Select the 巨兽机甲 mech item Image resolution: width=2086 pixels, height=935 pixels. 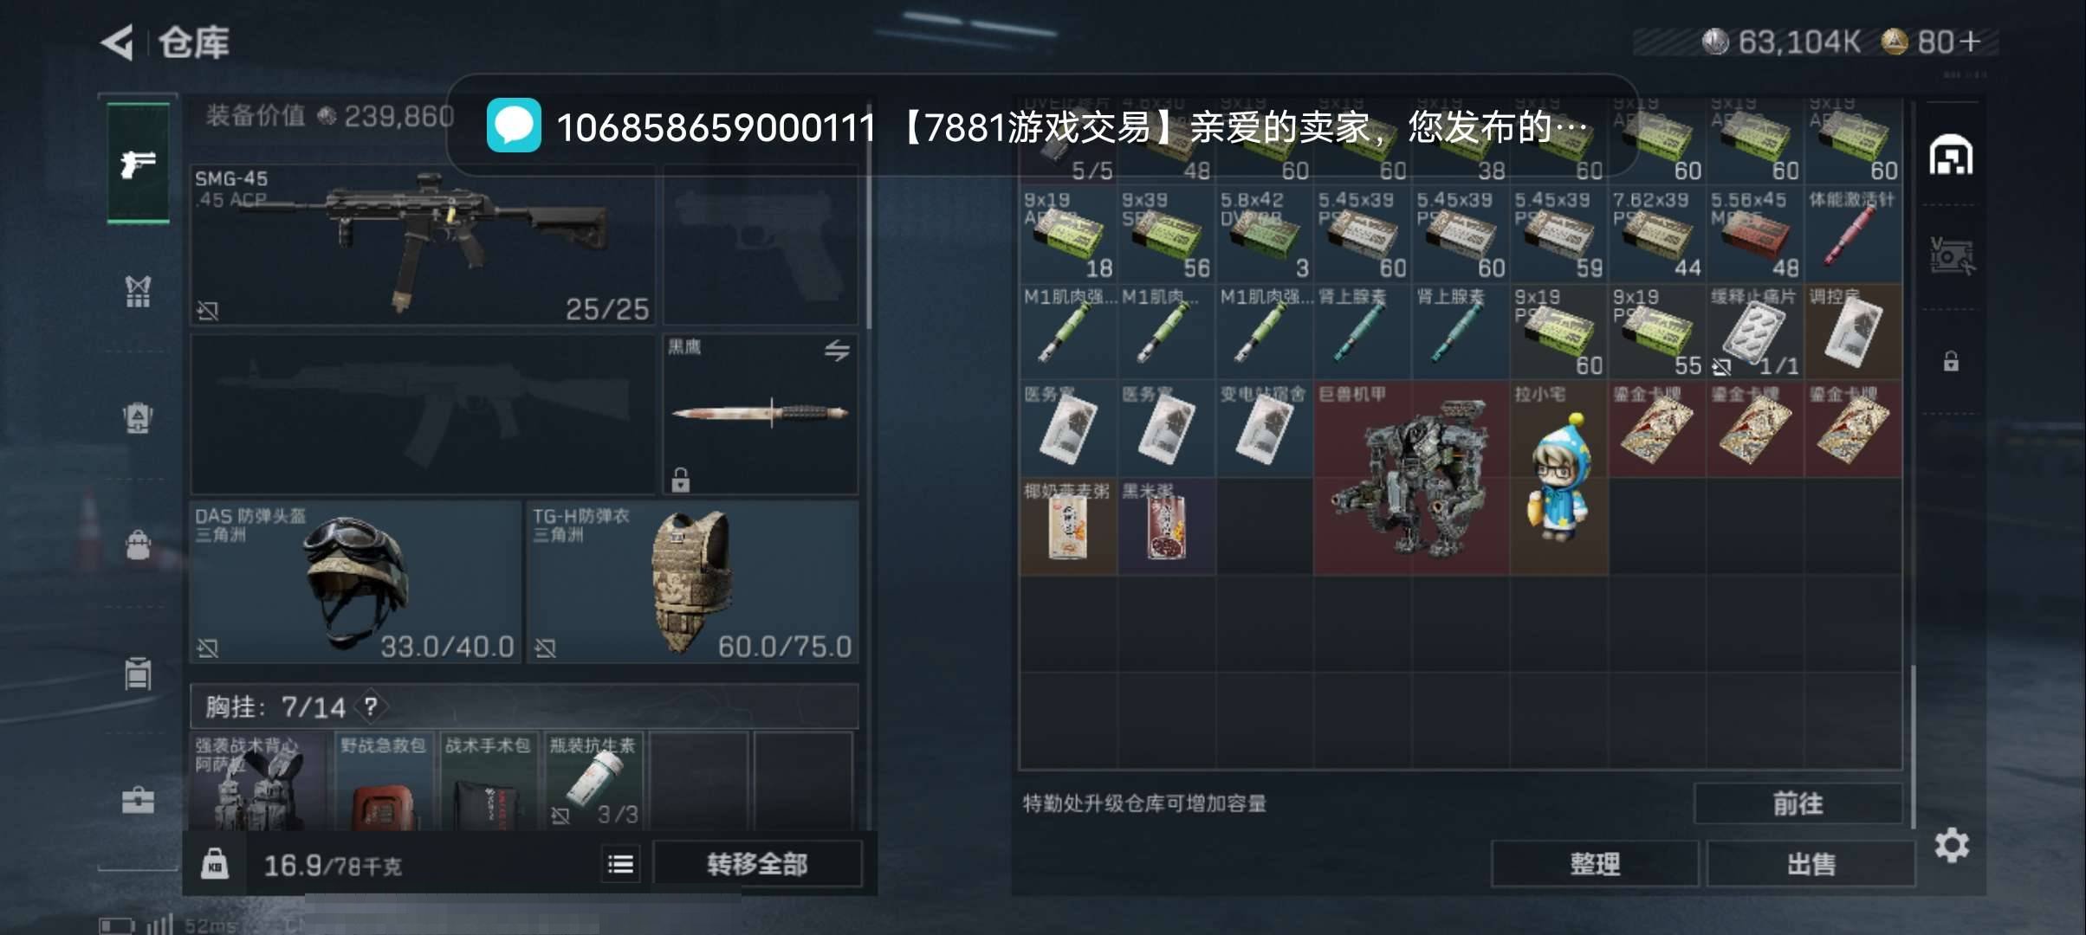pyautogui.click(x=1412, y=477)
